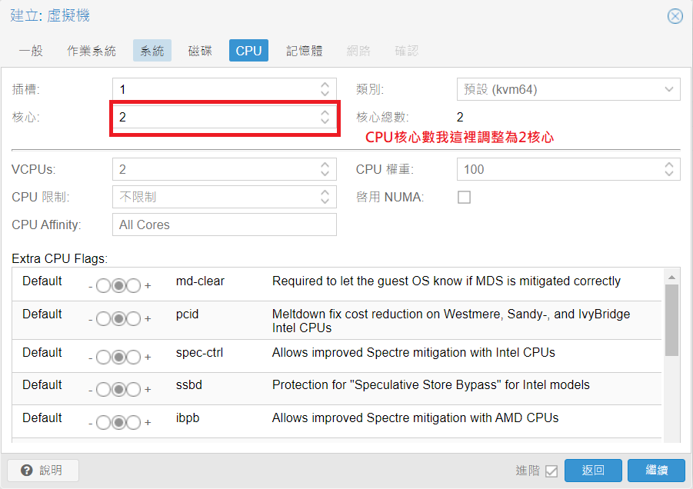This screenshot has width=693, height=489.
Task: Open the 作業系統 tab
Action: coord(92,51)
